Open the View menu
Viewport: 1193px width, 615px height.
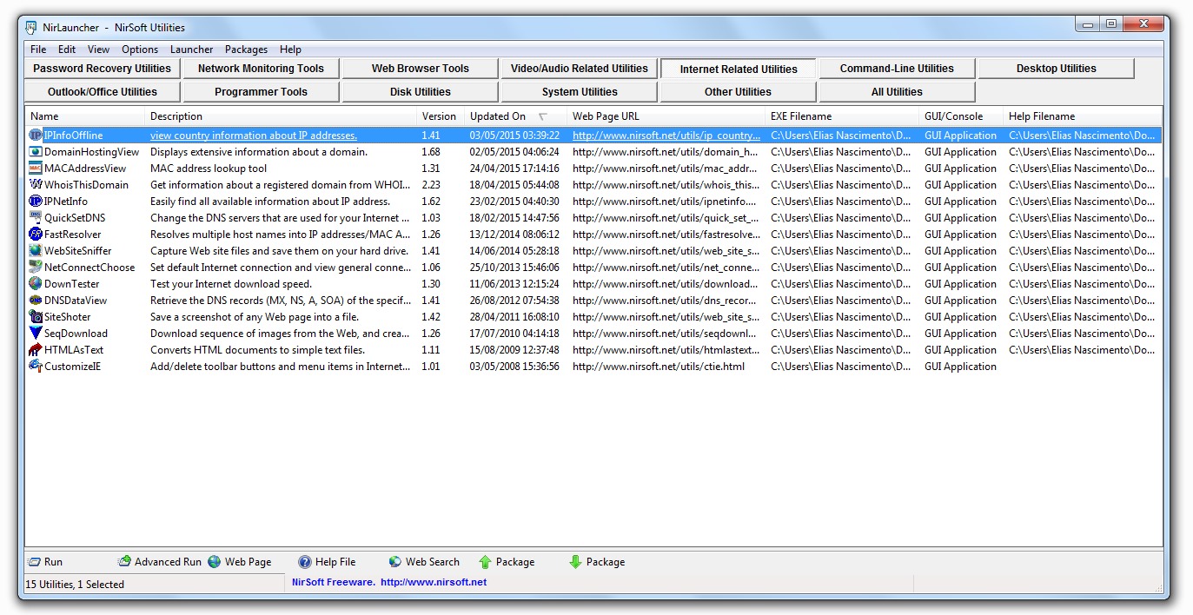[99, 50]
